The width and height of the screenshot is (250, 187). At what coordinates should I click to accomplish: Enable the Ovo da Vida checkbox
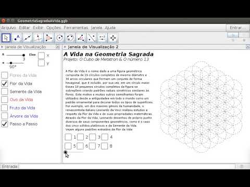[x=5, y=100]
